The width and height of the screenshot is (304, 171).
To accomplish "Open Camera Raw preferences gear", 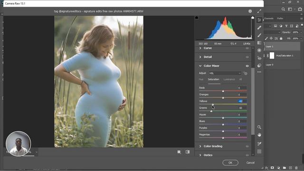I will click(x=250, y=11).
